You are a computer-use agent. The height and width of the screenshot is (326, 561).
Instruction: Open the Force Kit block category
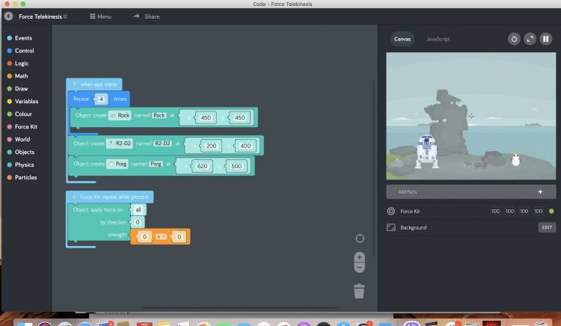tap(22, 126)
